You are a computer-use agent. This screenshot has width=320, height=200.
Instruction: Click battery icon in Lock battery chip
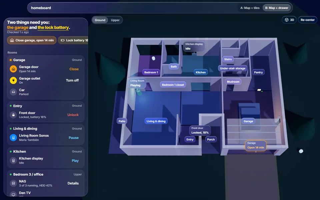(x=63, y=40)
